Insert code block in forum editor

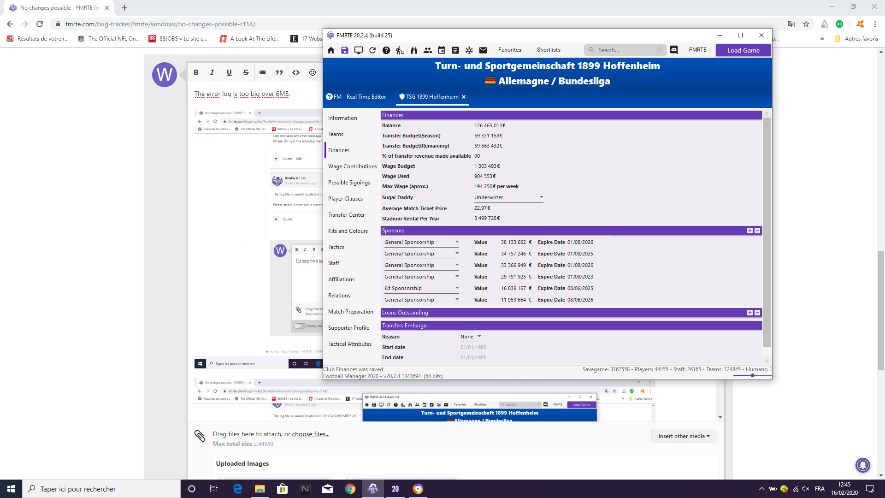[x=296, y=72]
